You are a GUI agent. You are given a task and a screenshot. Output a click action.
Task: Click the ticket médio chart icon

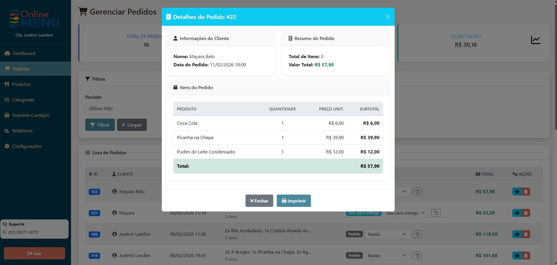tap(536, 40)
